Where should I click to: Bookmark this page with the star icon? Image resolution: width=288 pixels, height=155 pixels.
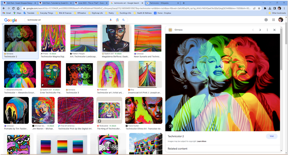coord(259,8)
